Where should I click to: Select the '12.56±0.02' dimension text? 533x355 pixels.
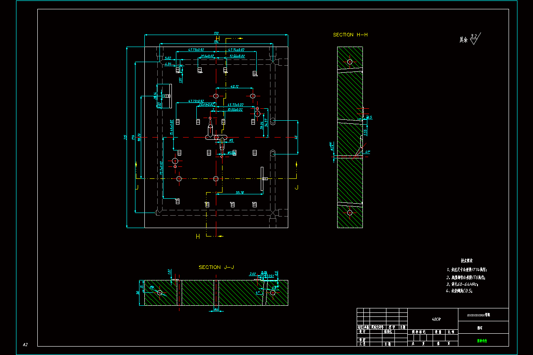(x=238, y=56)
